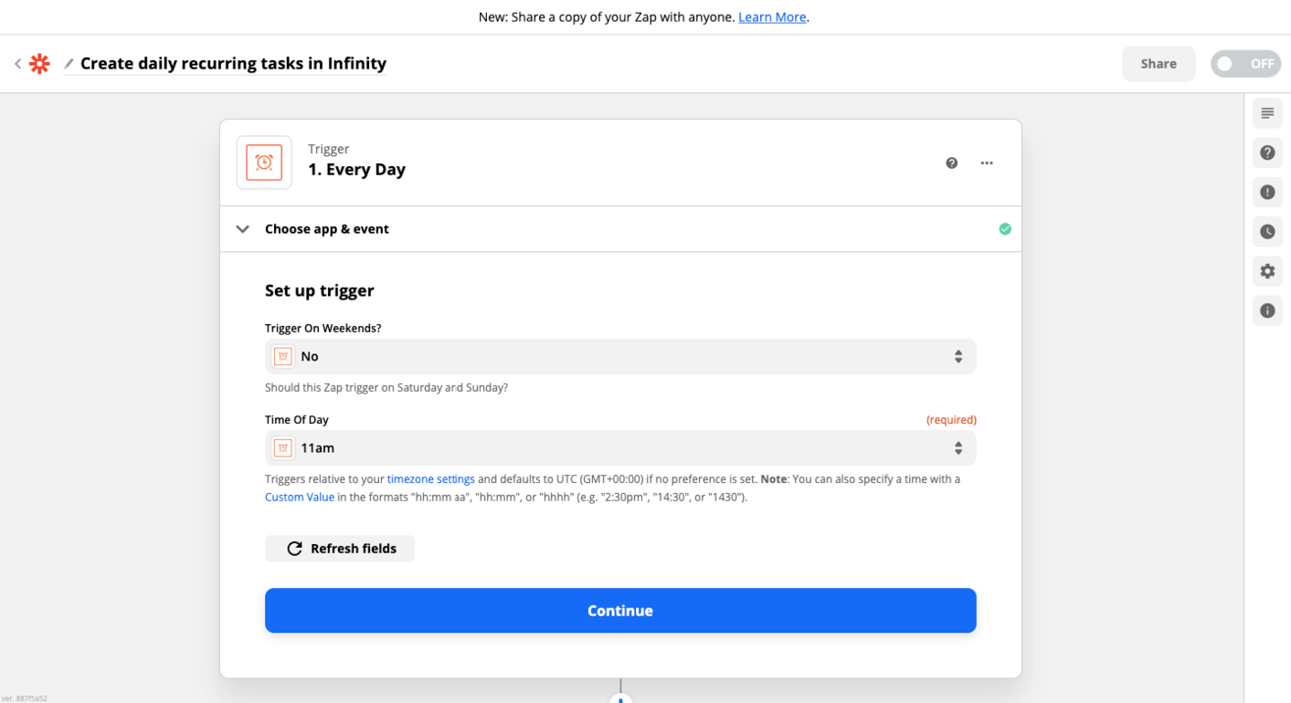The image size is (1291, 703).
Task: Click the Trigger On Weekends? label
Action: coord(323,329)
